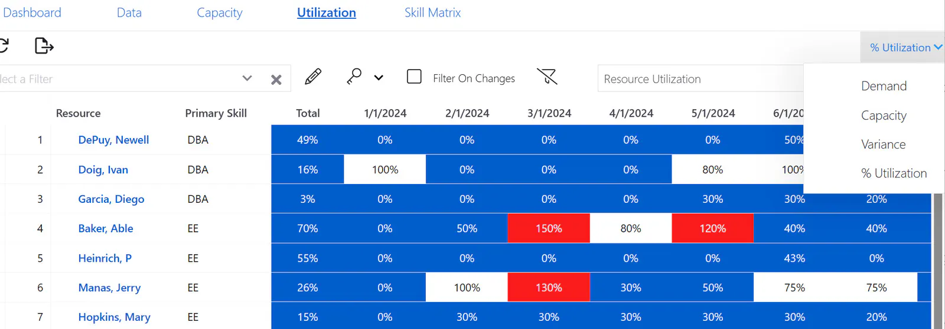Click the clear filter funnel icon
Viewport: 945px width, 329px height.
pyautogui.click(x=547, y=77)
